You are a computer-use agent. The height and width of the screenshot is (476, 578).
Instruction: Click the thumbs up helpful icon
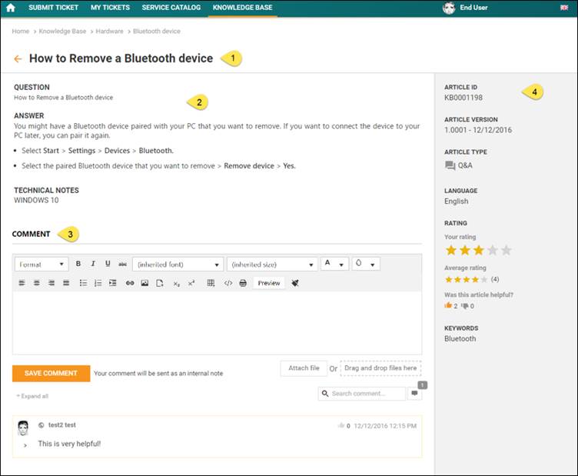[x=449, y=305]
